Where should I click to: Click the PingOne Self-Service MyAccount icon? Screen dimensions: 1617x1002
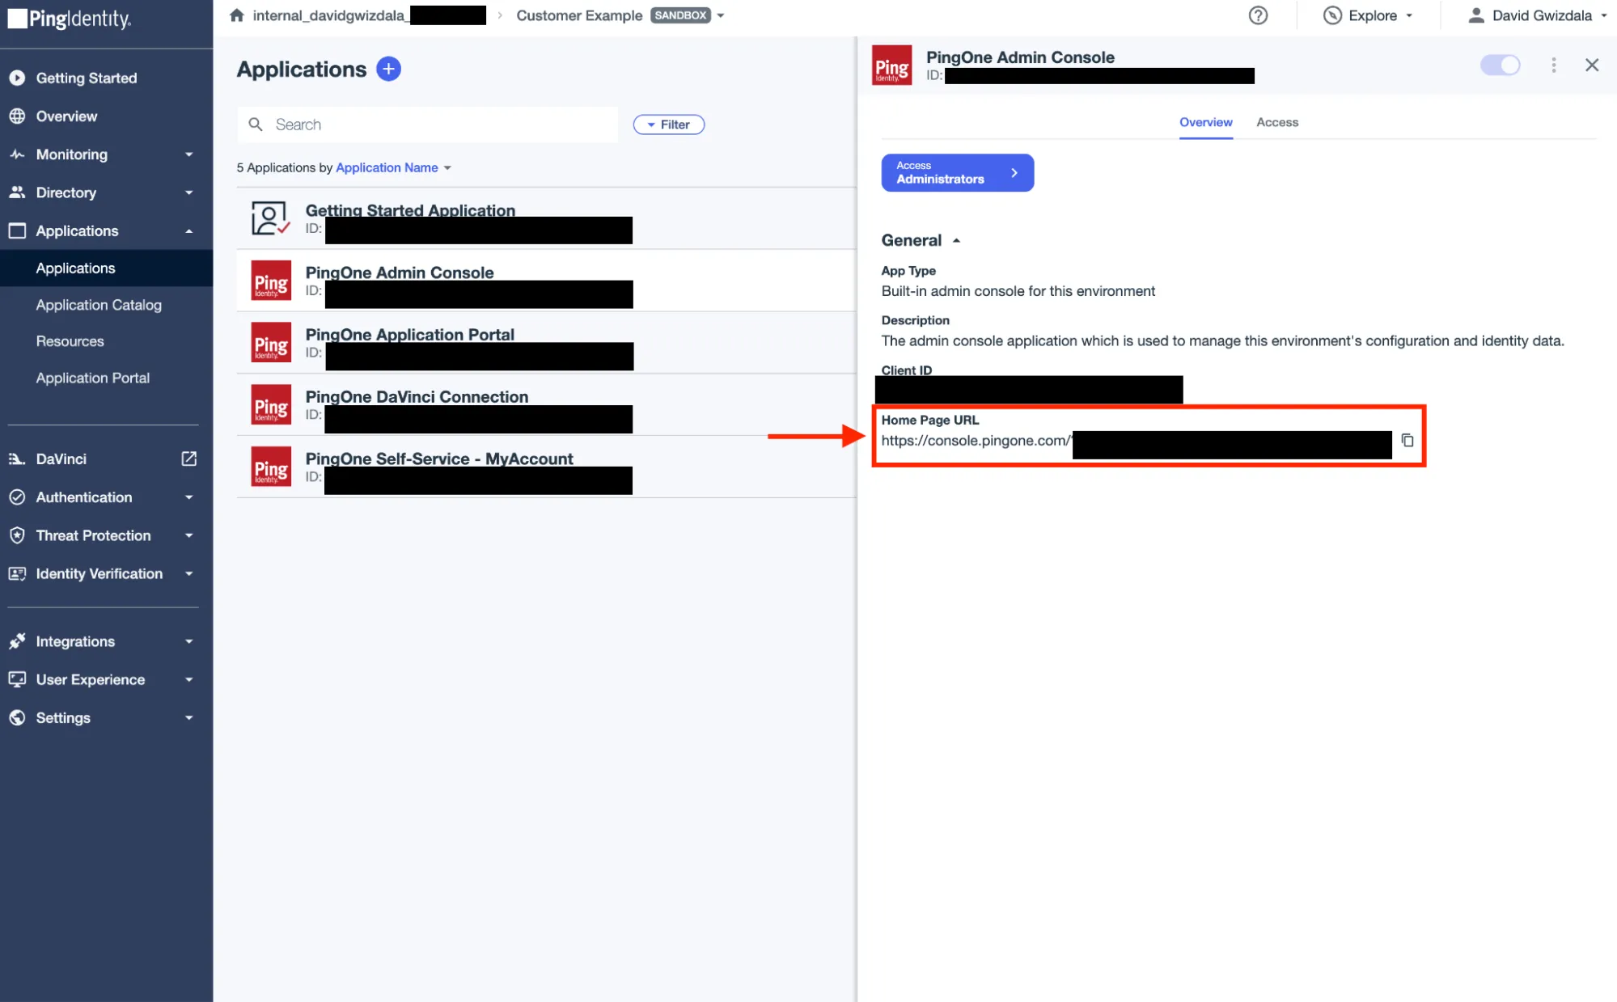271,467
